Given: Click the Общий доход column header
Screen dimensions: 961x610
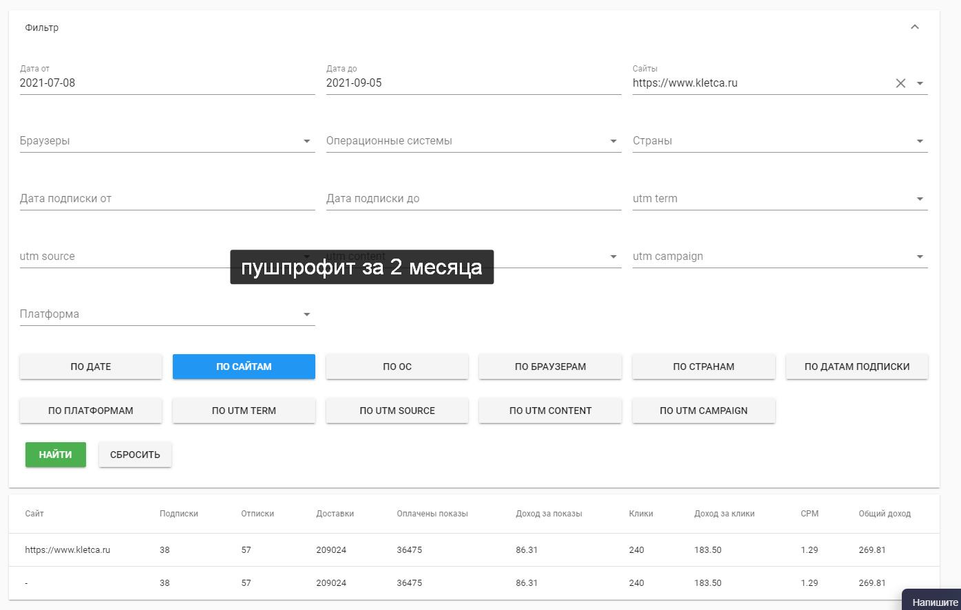Looking at the screenshot, I should (885, 514).
